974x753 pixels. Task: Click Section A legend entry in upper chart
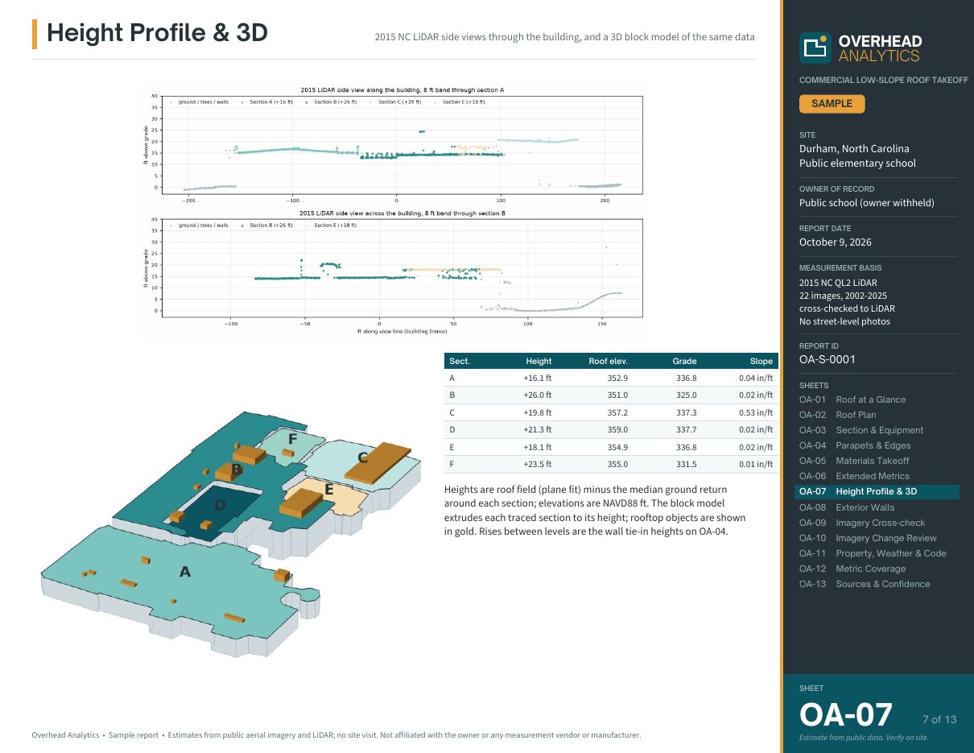(x=268, y=102)
